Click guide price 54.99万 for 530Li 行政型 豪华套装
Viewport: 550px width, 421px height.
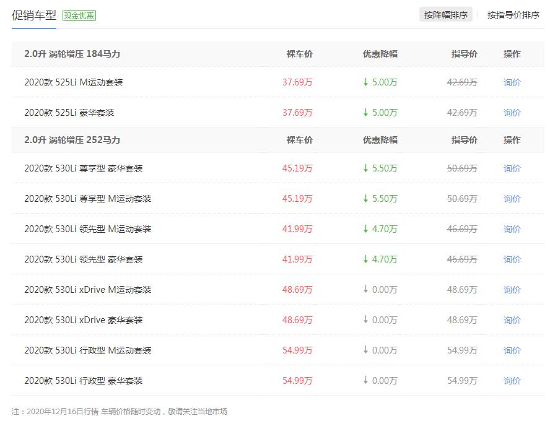[462, 381]
